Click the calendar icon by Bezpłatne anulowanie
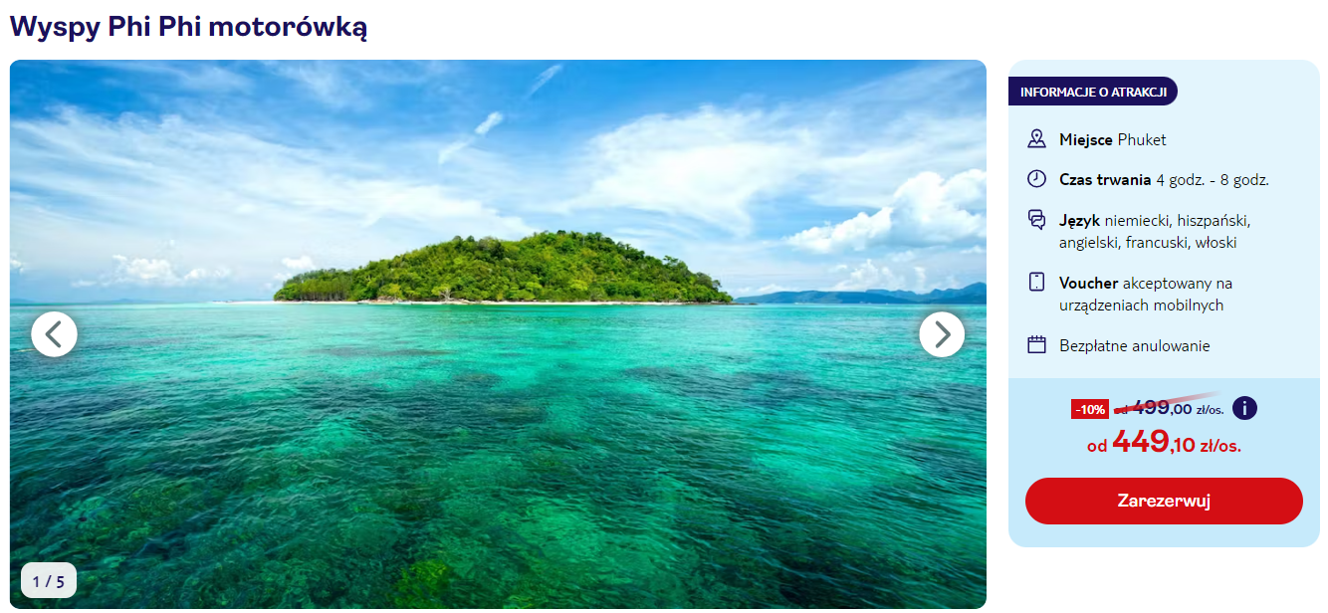Viewport: 1328px width, 613px height. (1037, 345)
